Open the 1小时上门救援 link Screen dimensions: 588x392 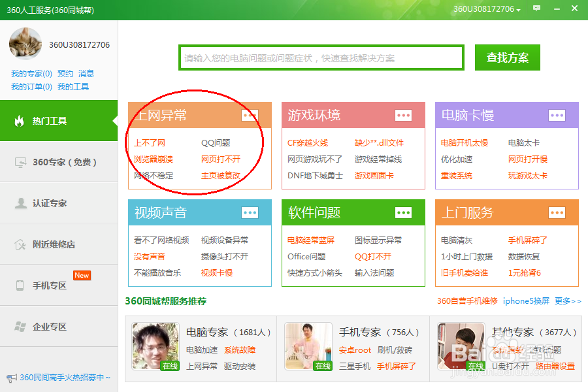click(467, 257)
